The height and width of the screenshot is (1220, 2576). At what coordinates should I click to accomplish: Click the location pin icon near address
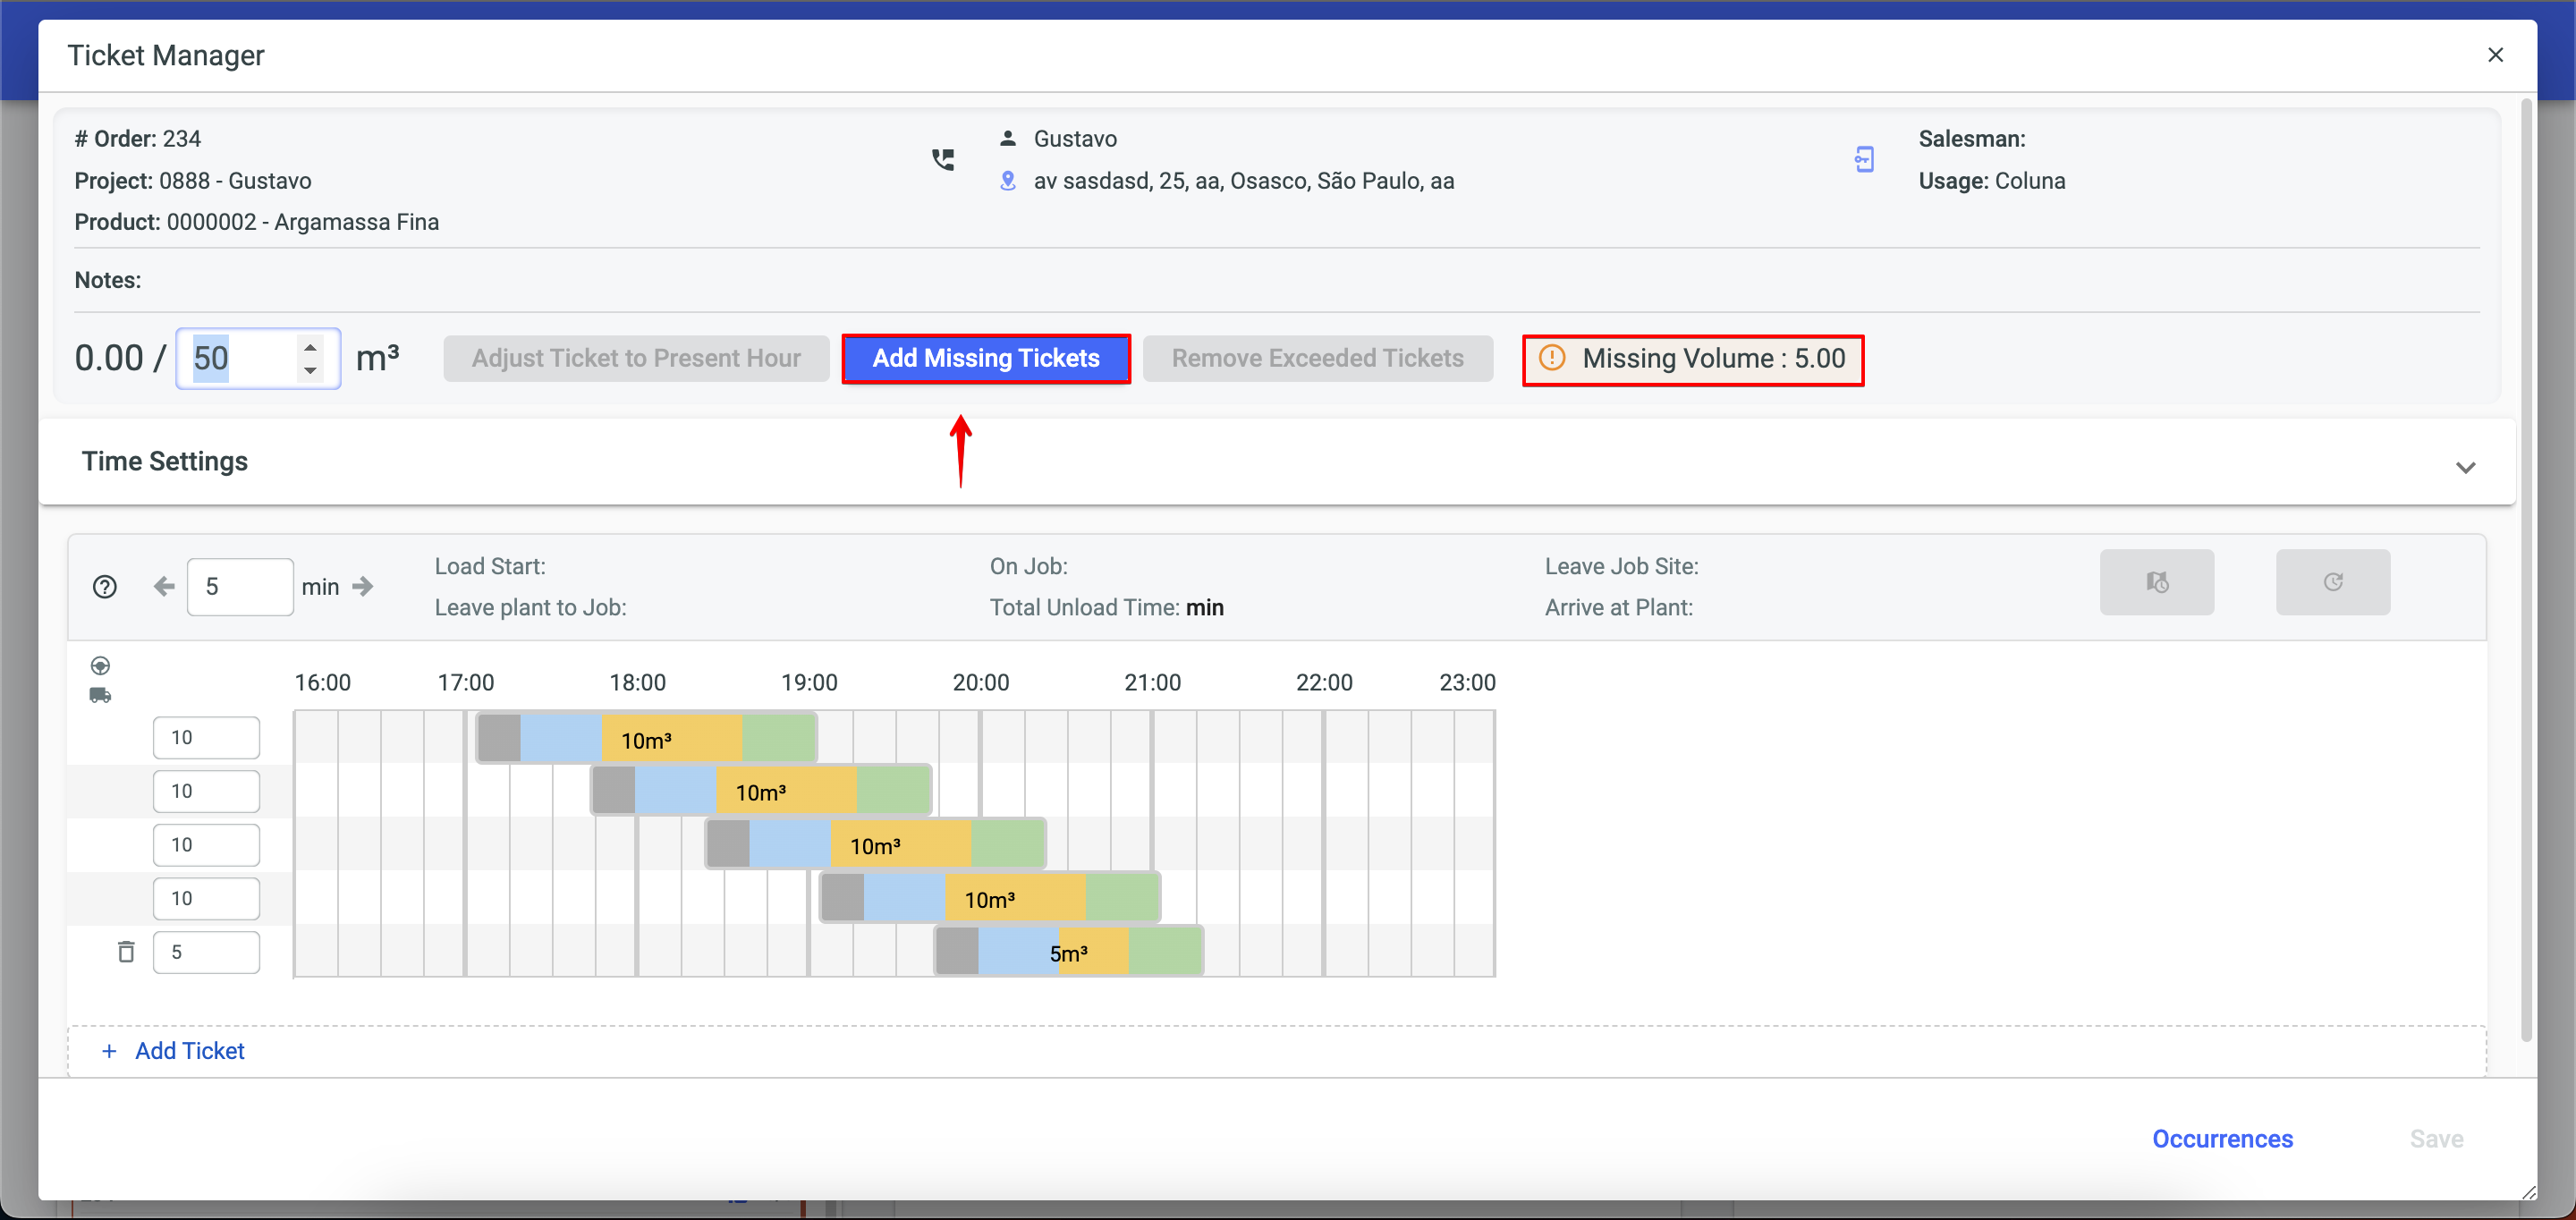tap(1008, 181)
